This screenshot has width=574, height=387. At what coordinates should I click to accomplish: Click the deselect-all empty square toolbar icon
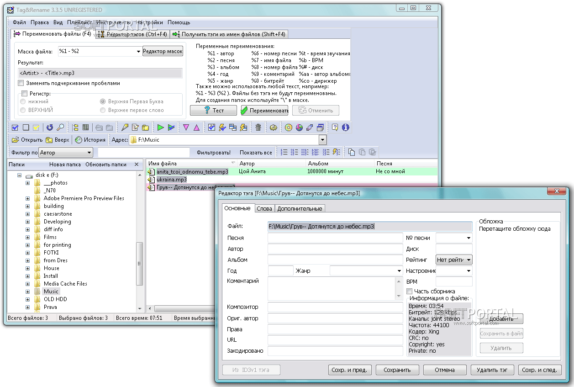tap(26, 127)
